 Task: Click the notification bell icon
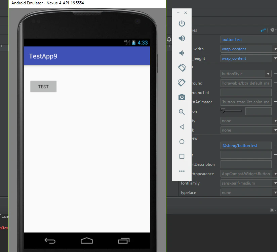point(169,39)
